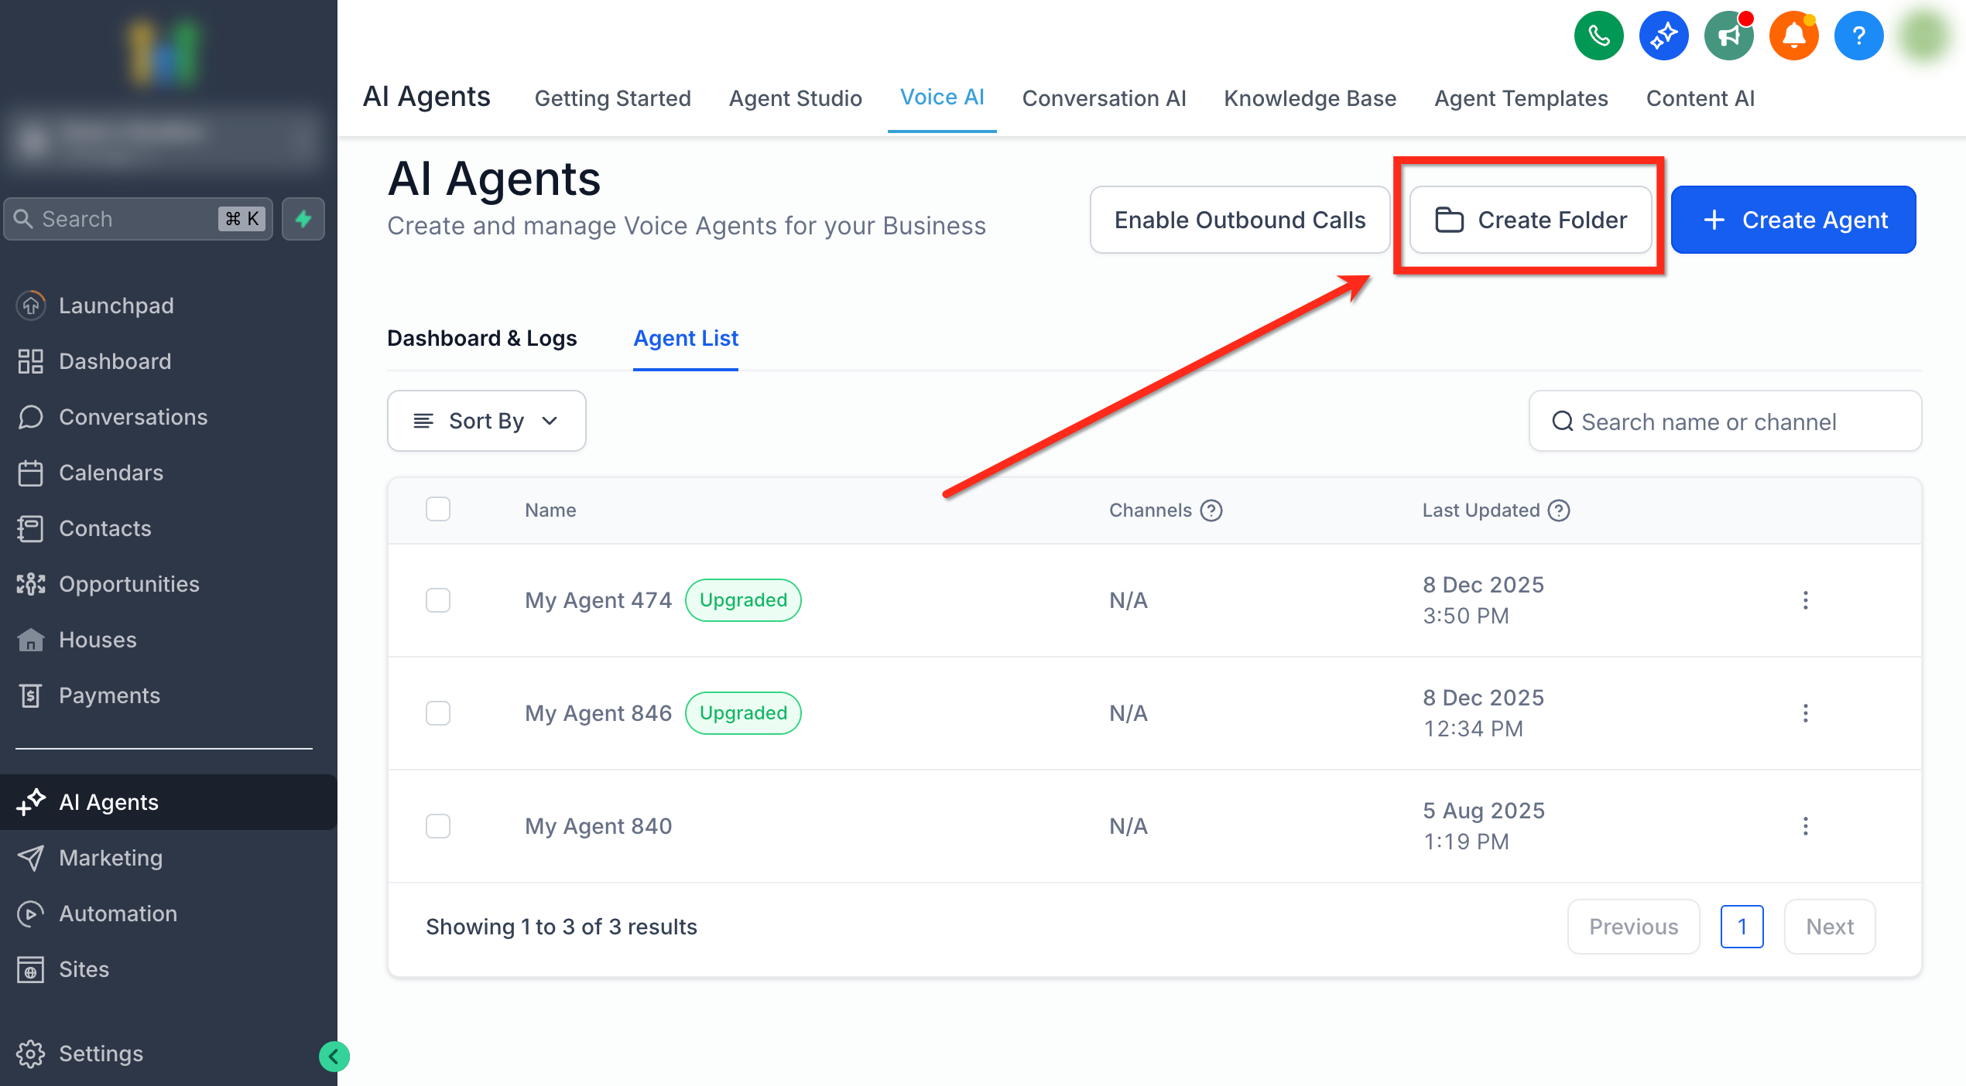This screenshot has width=1966, height=1086.
Task: Click the green lightning quick actions icon
Action: [303, 219]
